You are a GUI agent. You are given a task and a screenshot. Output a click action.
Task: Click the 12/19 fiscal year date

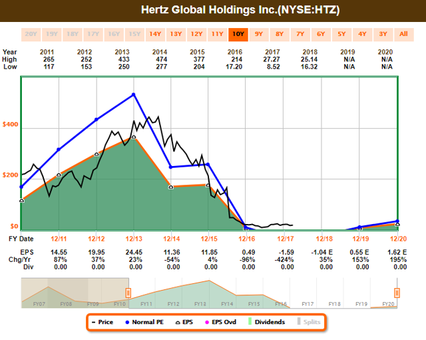[361, 239]
